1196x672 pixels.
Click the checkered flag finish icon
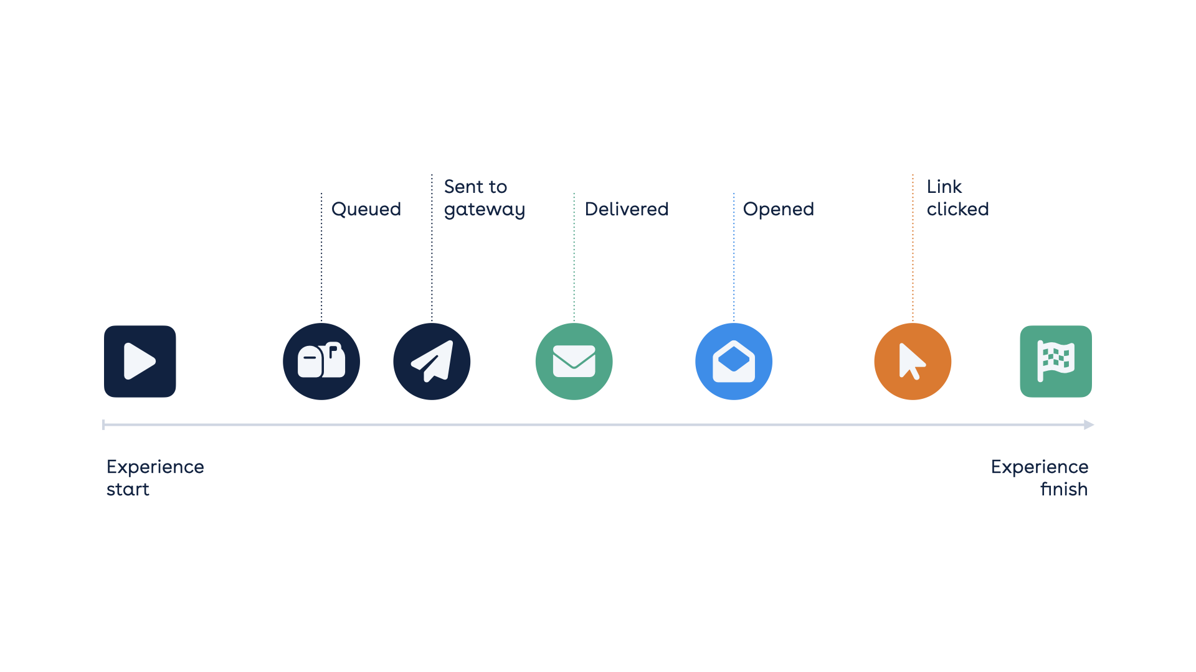coord(1056,362)
